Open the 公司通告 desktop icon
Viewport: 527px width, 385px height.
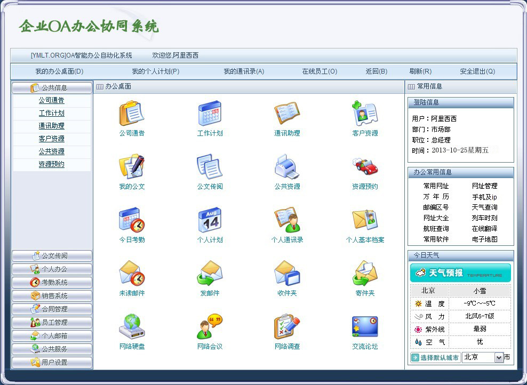[x=132, y=114]
